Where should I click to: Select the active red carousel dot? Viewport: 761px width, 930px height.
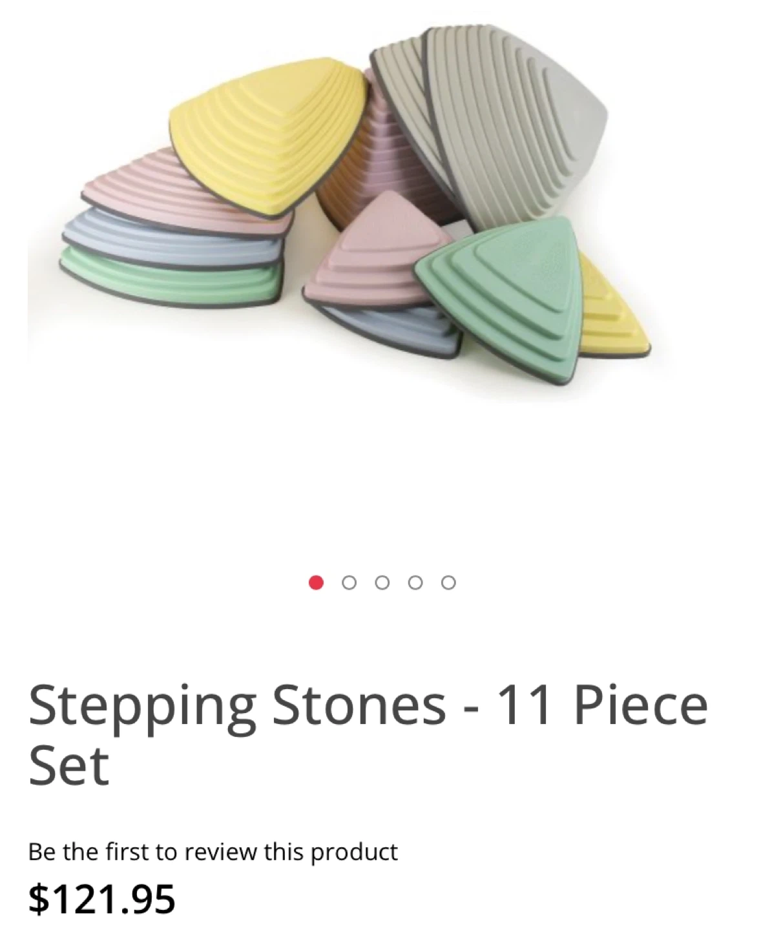[x=316, y=583]
